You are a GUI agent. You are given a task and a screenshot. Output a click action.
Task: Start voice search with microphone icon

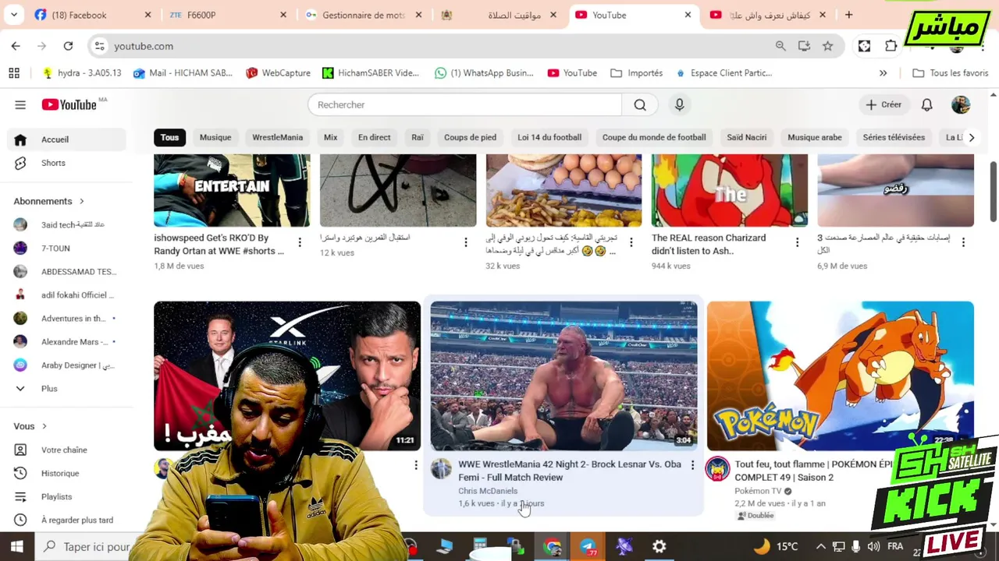(679, 104)
